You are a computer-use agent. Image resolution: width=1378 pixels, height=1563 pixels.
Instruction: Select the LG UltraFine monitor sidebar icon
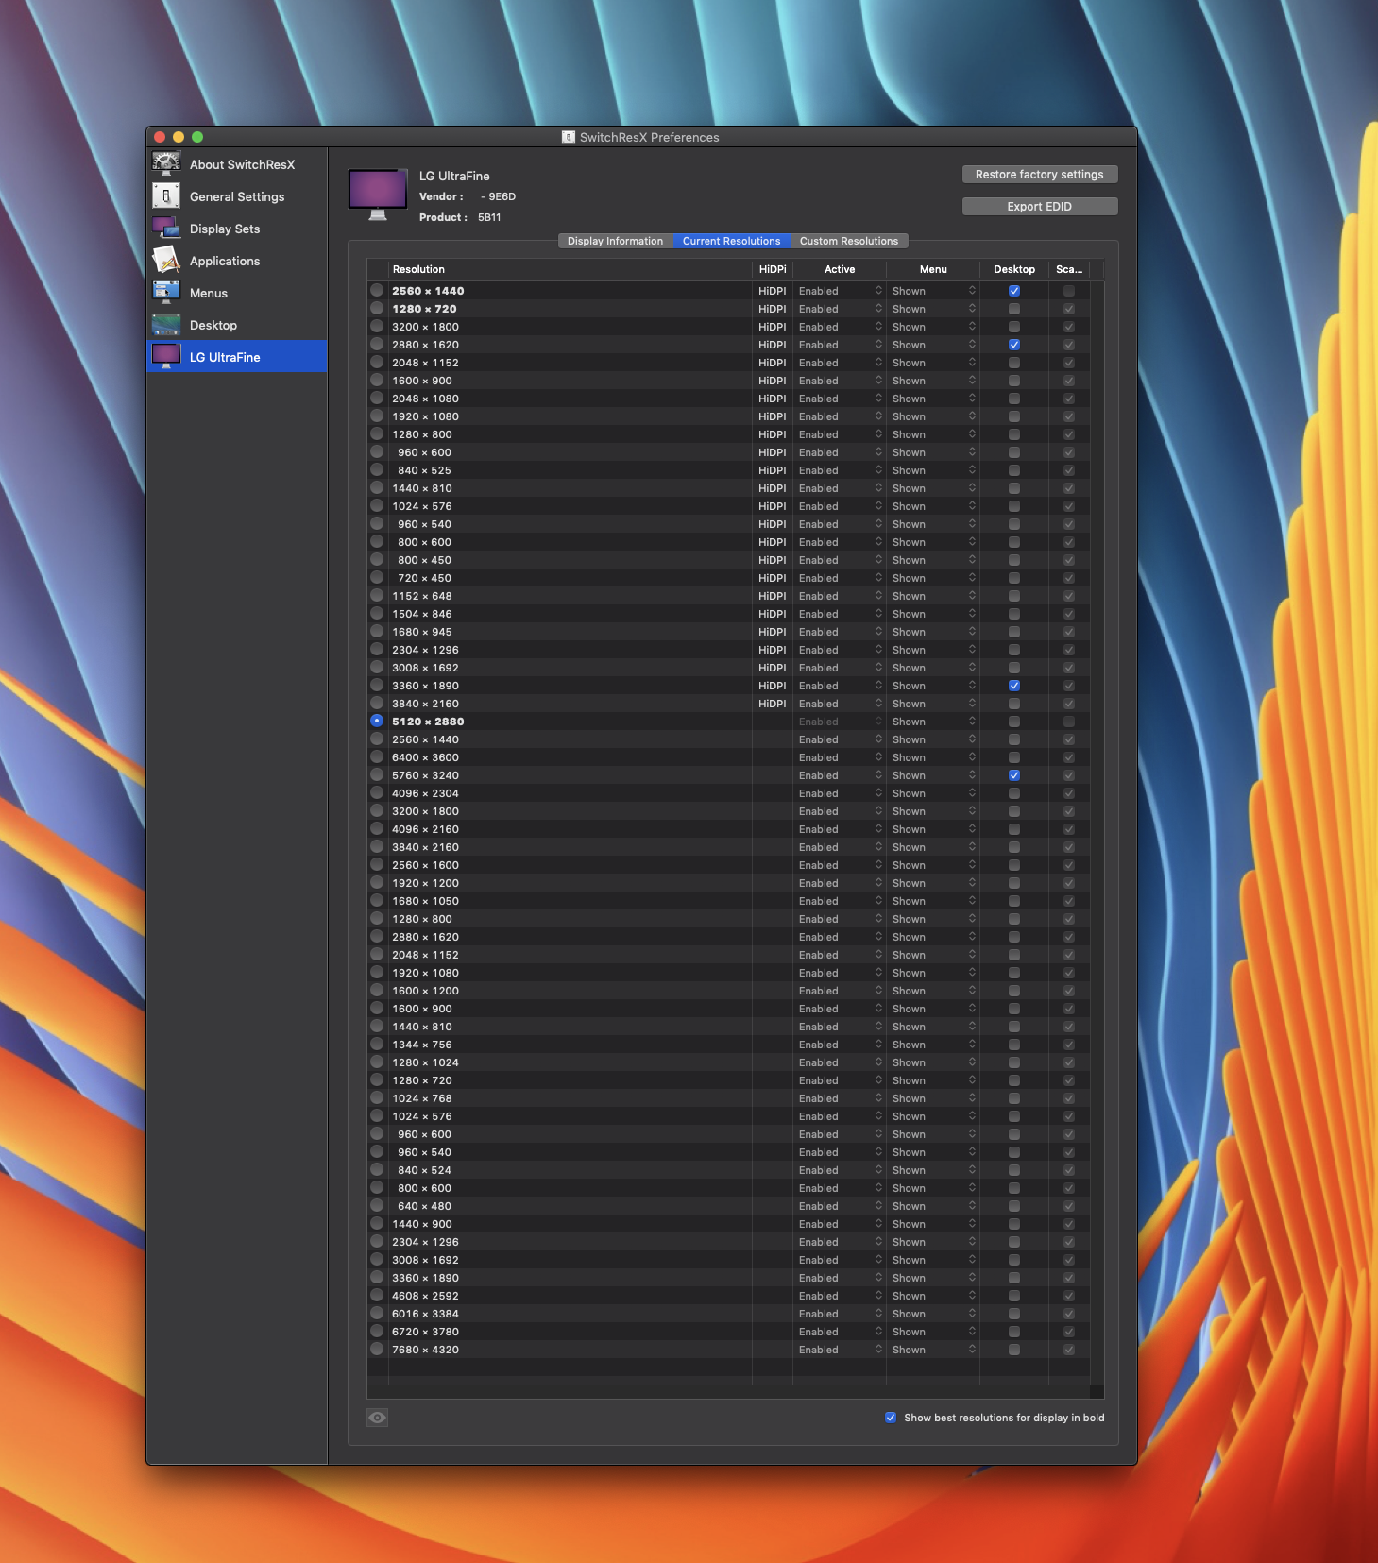pyautogui.click(x=166, y=357)
